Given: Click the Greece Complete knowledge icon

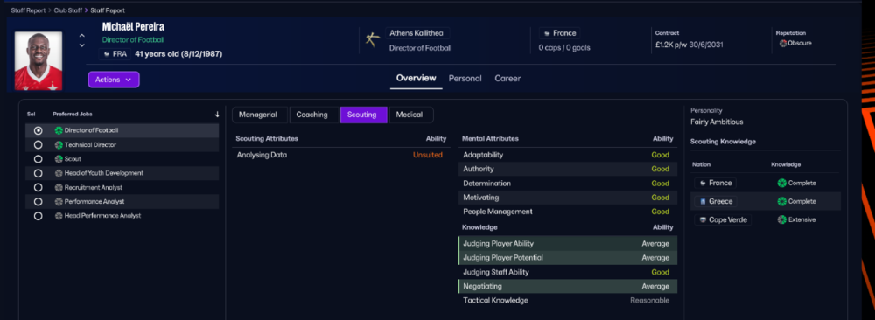Looking at the screenshot, I should (781, 201).
